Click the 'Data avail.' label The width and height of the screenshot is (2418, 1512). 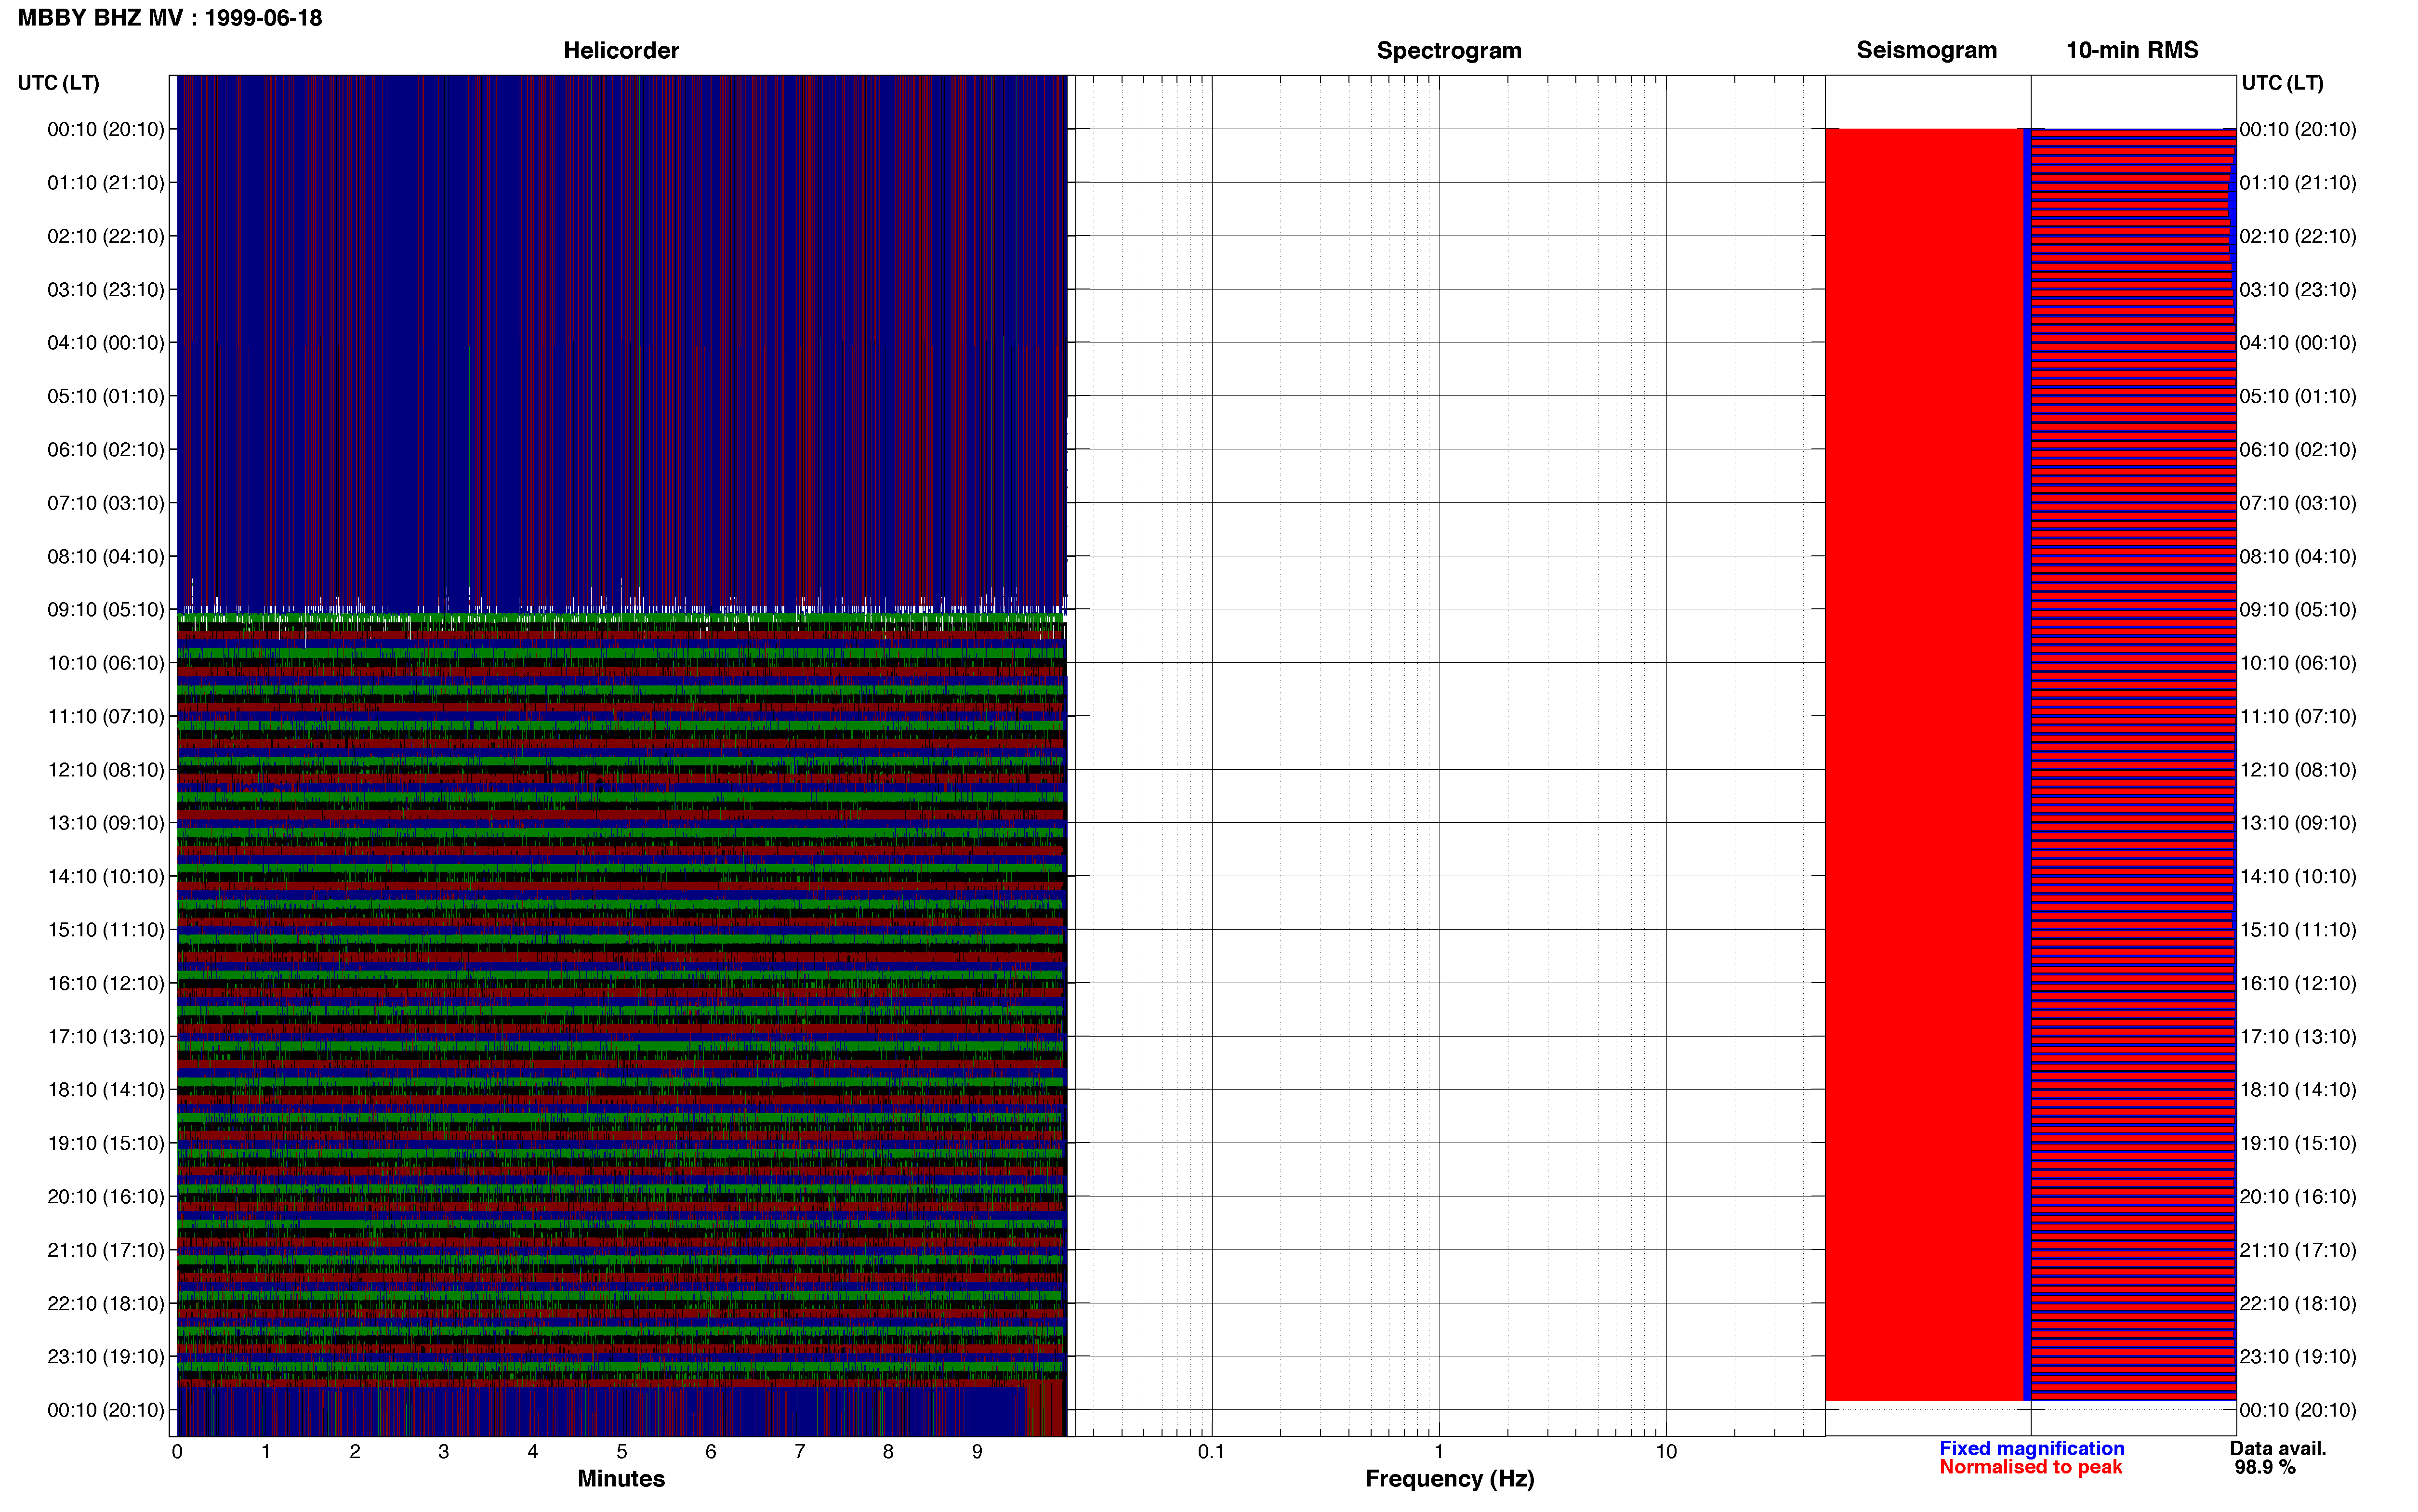[2278, 1448]
